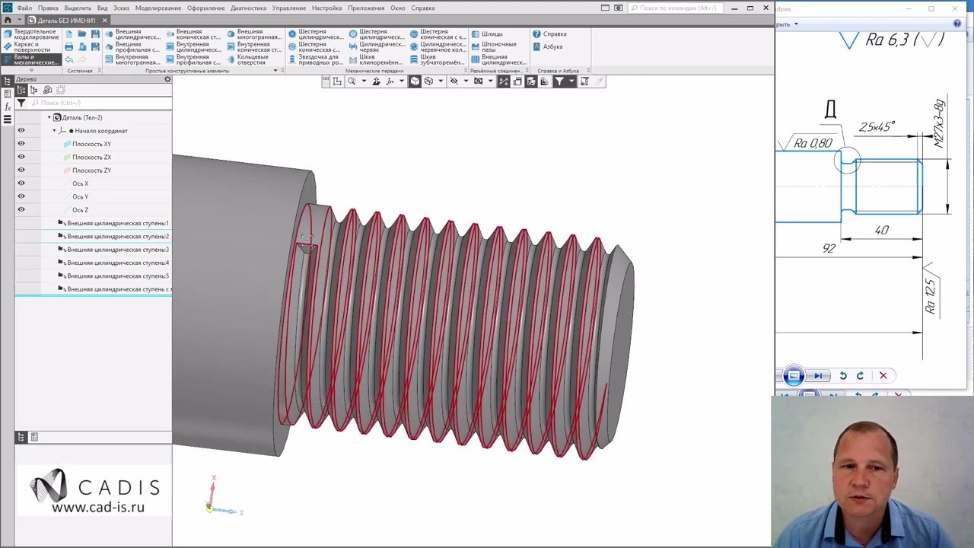Screen dimensions: 974x548
Task: Toggle visibility of Плоскость ZY
Action: pyautogui.click(x=21, y=170)
